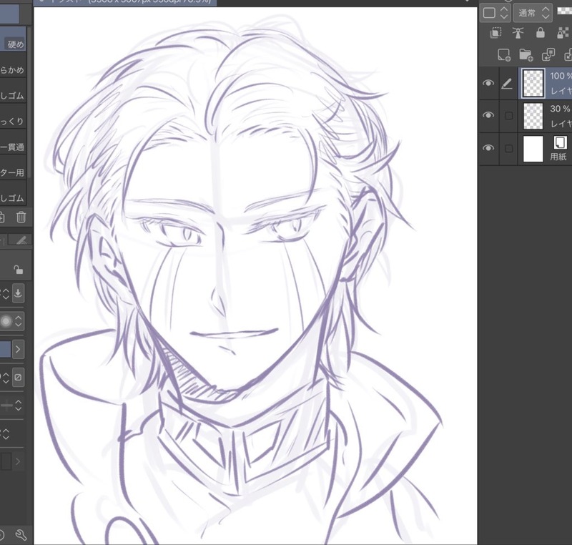This screenshot has width=572, height=545.
Task: Tick the selection box of the 用紙 layer
Action: coord(508,149)
